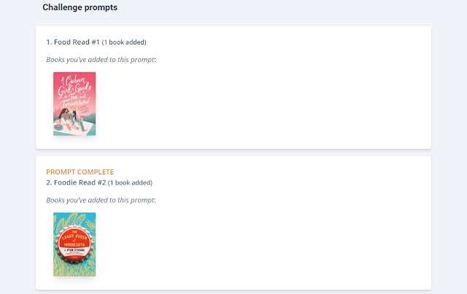Image resolution: width=467 pixels, height=294 pixels.
Task: Select the Food Read #1 prompt title
Action: [73, 42]
